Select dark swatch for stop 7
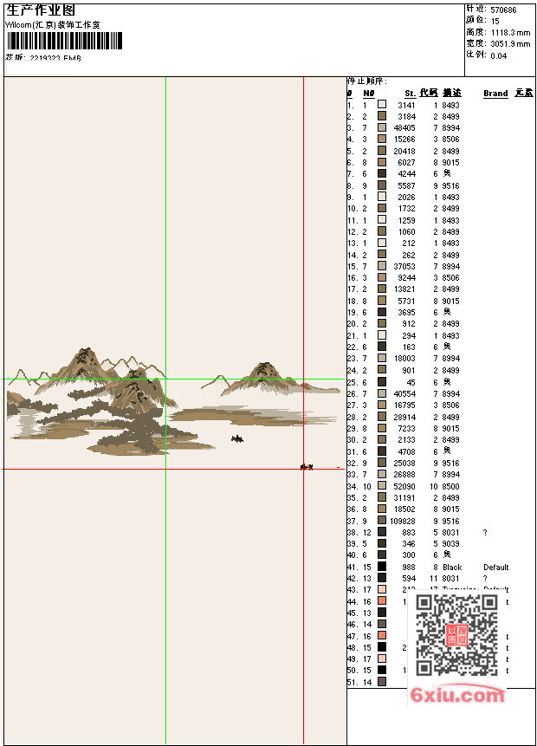This screenshot has height=746, width=537. (x=382, y=173)
